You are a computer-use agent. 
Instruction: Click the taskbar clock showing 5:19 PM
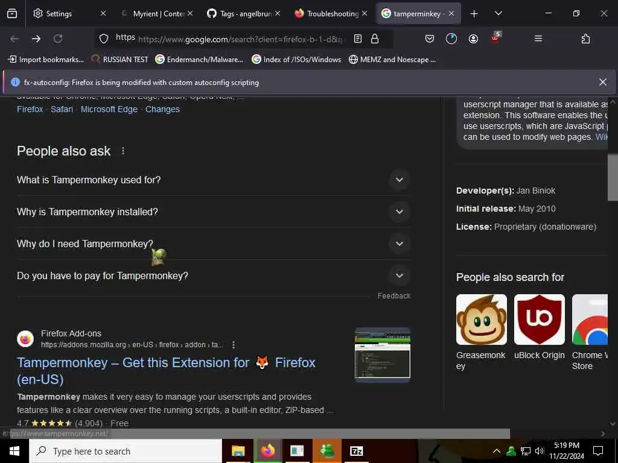pos(567,451)
